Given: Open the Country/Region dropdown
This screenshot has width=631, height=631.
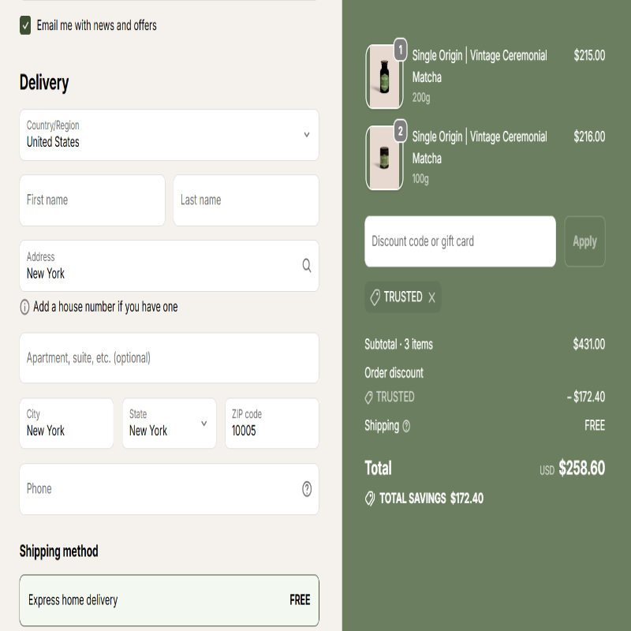Looking at the screenshot, I should (x=169, y=135).
